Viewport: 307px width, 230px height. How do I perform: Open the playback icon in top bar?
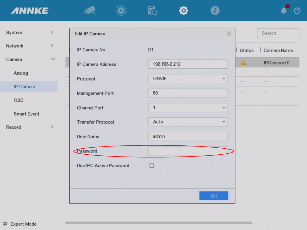click(x=121, y=11)
